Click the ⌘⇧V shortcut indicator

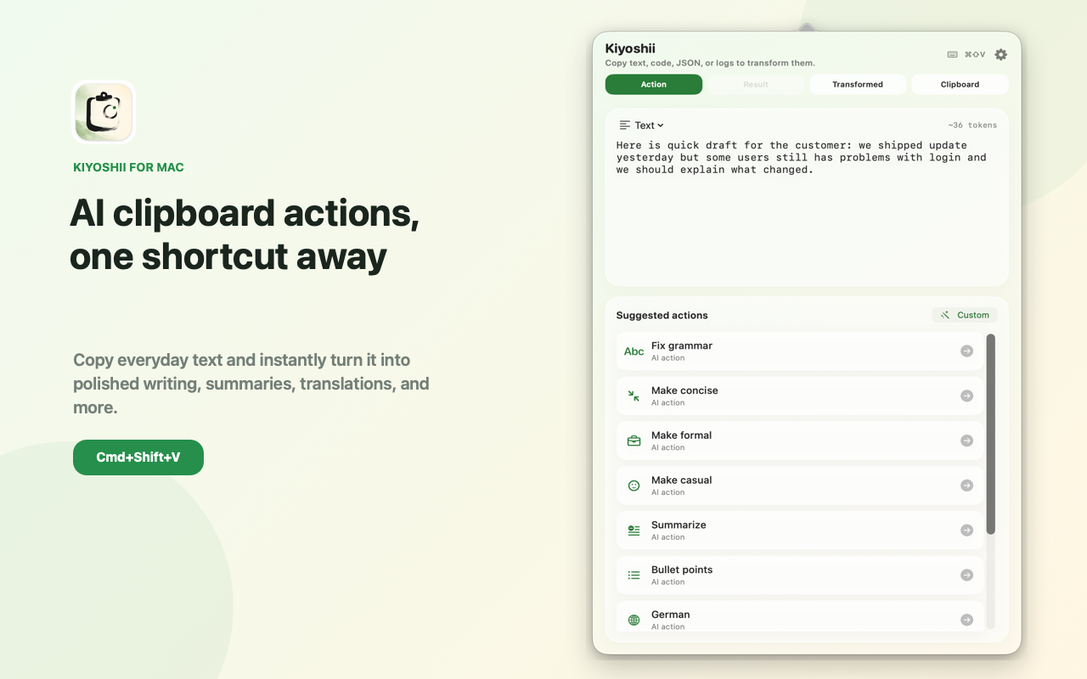[975, 54]
